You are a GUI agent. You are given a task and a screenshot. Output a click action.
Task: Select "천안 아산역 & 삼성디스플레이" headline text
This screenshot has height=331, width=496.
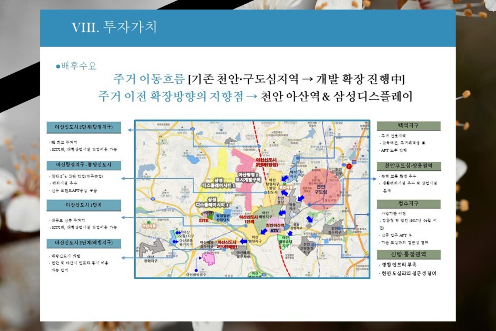tap(336, 97)
